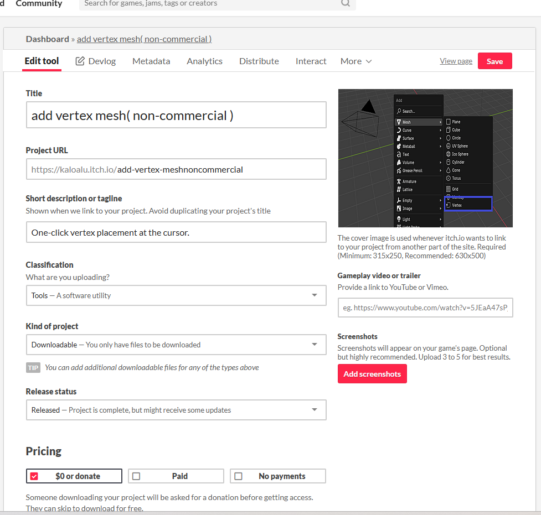This screenshot has height=515, width=541.
Task: Go to the Analytics tab
Action: click(x=204, y=61)
